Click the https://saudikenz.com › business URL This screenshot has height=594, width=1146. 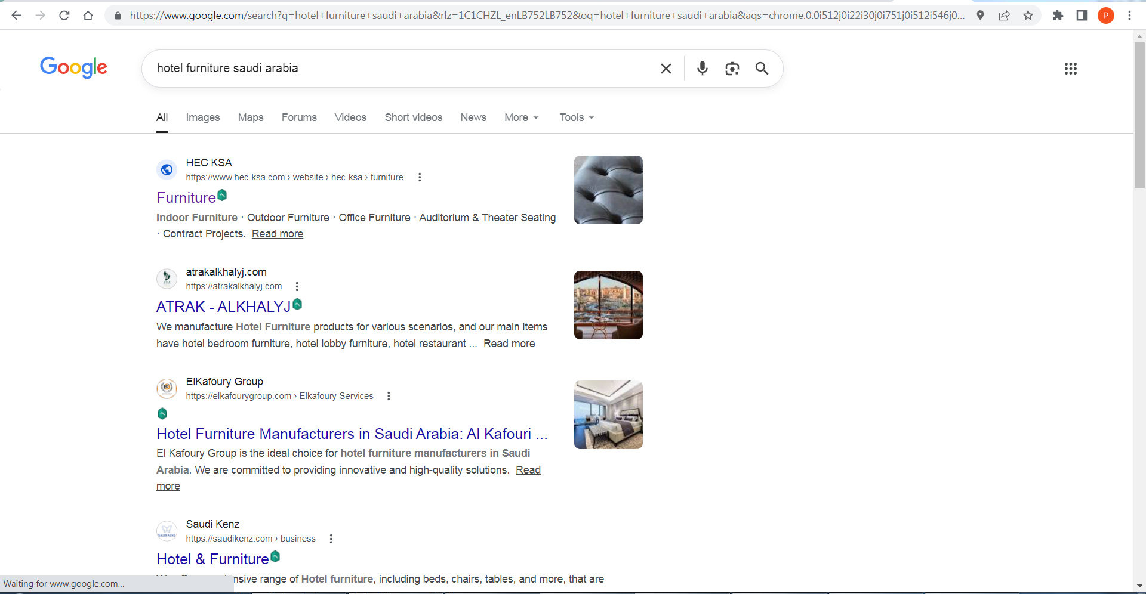251,539
